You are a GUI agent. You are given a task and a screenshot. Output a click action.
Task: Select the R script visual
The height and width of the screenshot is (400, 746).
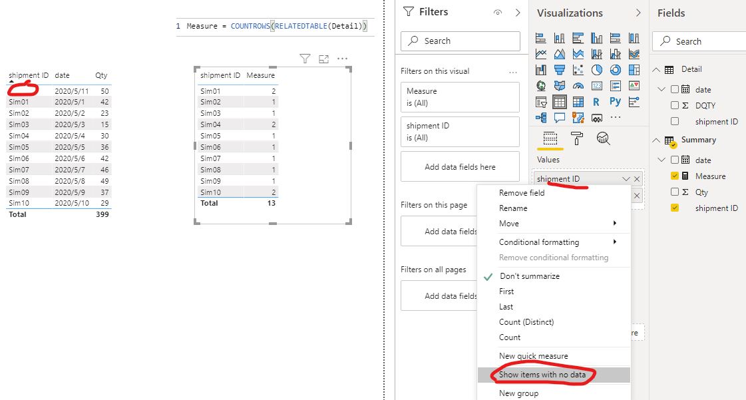point(597,102)
